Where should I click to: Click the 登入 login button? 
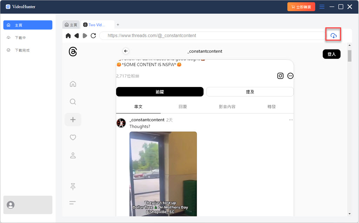(331, 54)
